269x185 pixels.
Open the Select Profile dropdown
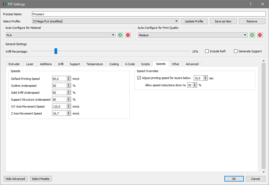[x=105, y=21]
